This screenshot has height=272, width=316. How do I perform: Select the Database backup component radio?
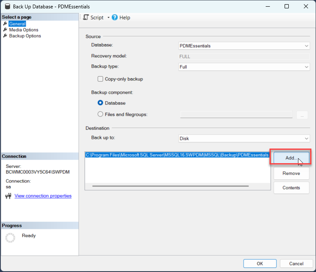pos(100,103)
